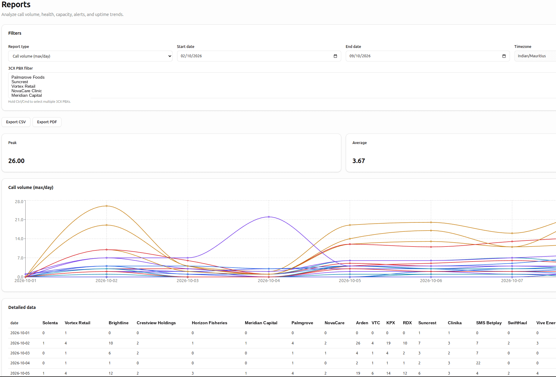This screenshot has height=377, width=556.
Task: Click the SMS Betplay value 22 for 2026-10-04
Action: tap(478, 363)
